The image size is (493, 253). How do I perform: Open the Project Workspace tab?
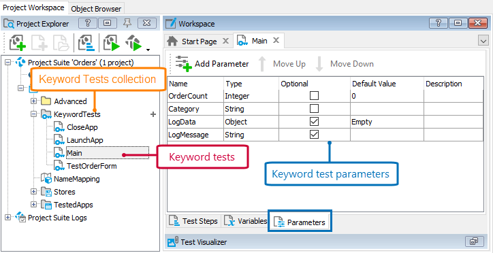(33, 7)
